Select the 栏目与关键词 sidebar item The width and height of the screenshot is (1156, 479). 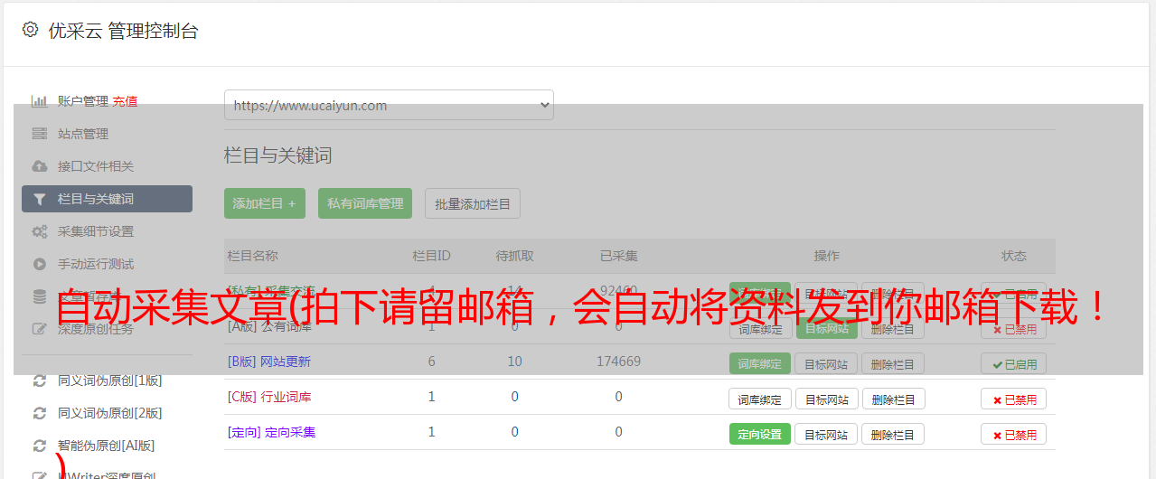tap(107, 199)
